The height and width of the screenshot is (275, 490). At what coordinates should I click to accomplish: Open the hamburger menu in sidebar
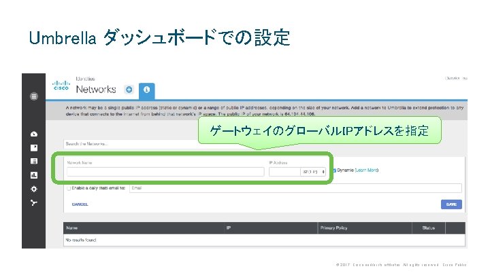[x=34, y=96]
